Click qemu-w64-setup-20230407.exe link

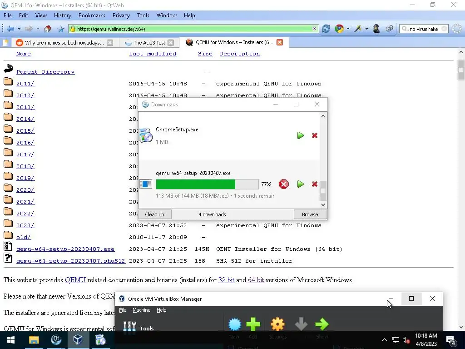click(65, 249)
